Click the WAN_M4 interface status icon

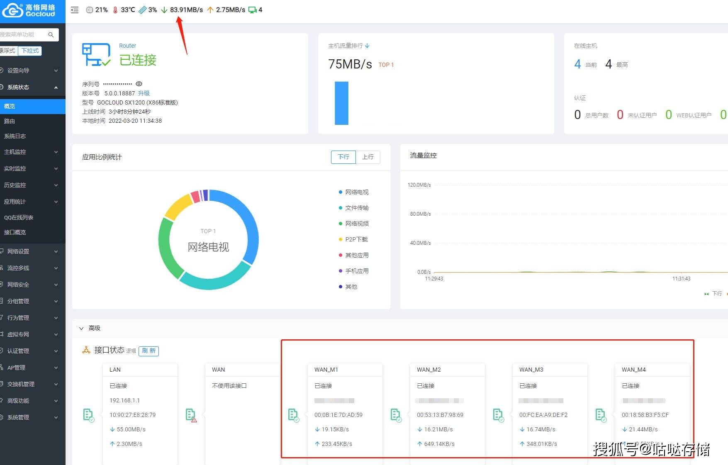(601, 415)
